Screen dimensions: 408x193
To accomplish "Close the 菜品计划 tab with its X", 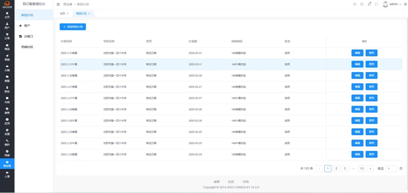I will [x=89, y=14].
